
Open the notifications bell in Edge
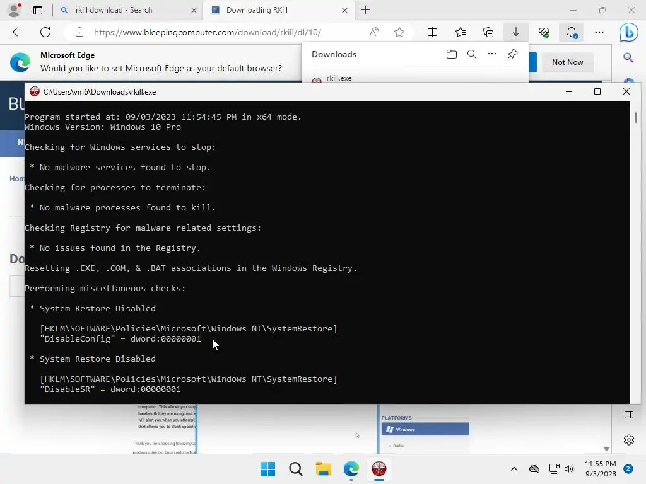pos(572,32)
